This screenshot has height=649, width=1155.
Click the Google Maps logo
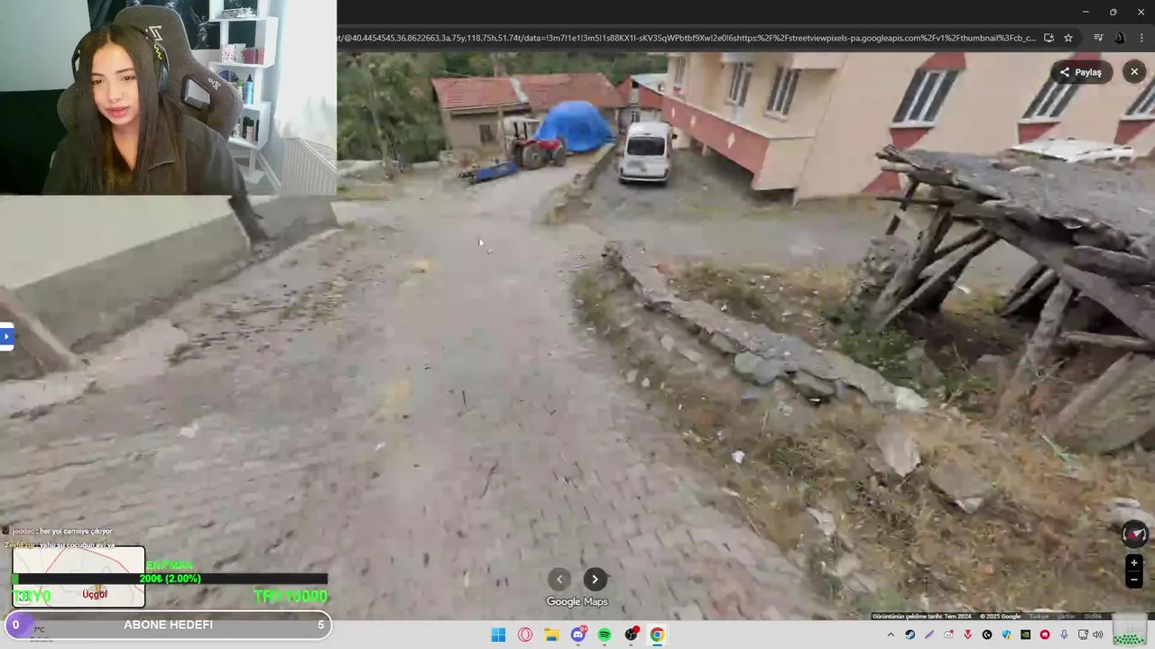[x=577, y=602]
